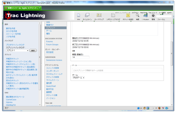Open CamelCase wiki page link
This screenshot has width=177, height=114.
(x=11, y=100)
